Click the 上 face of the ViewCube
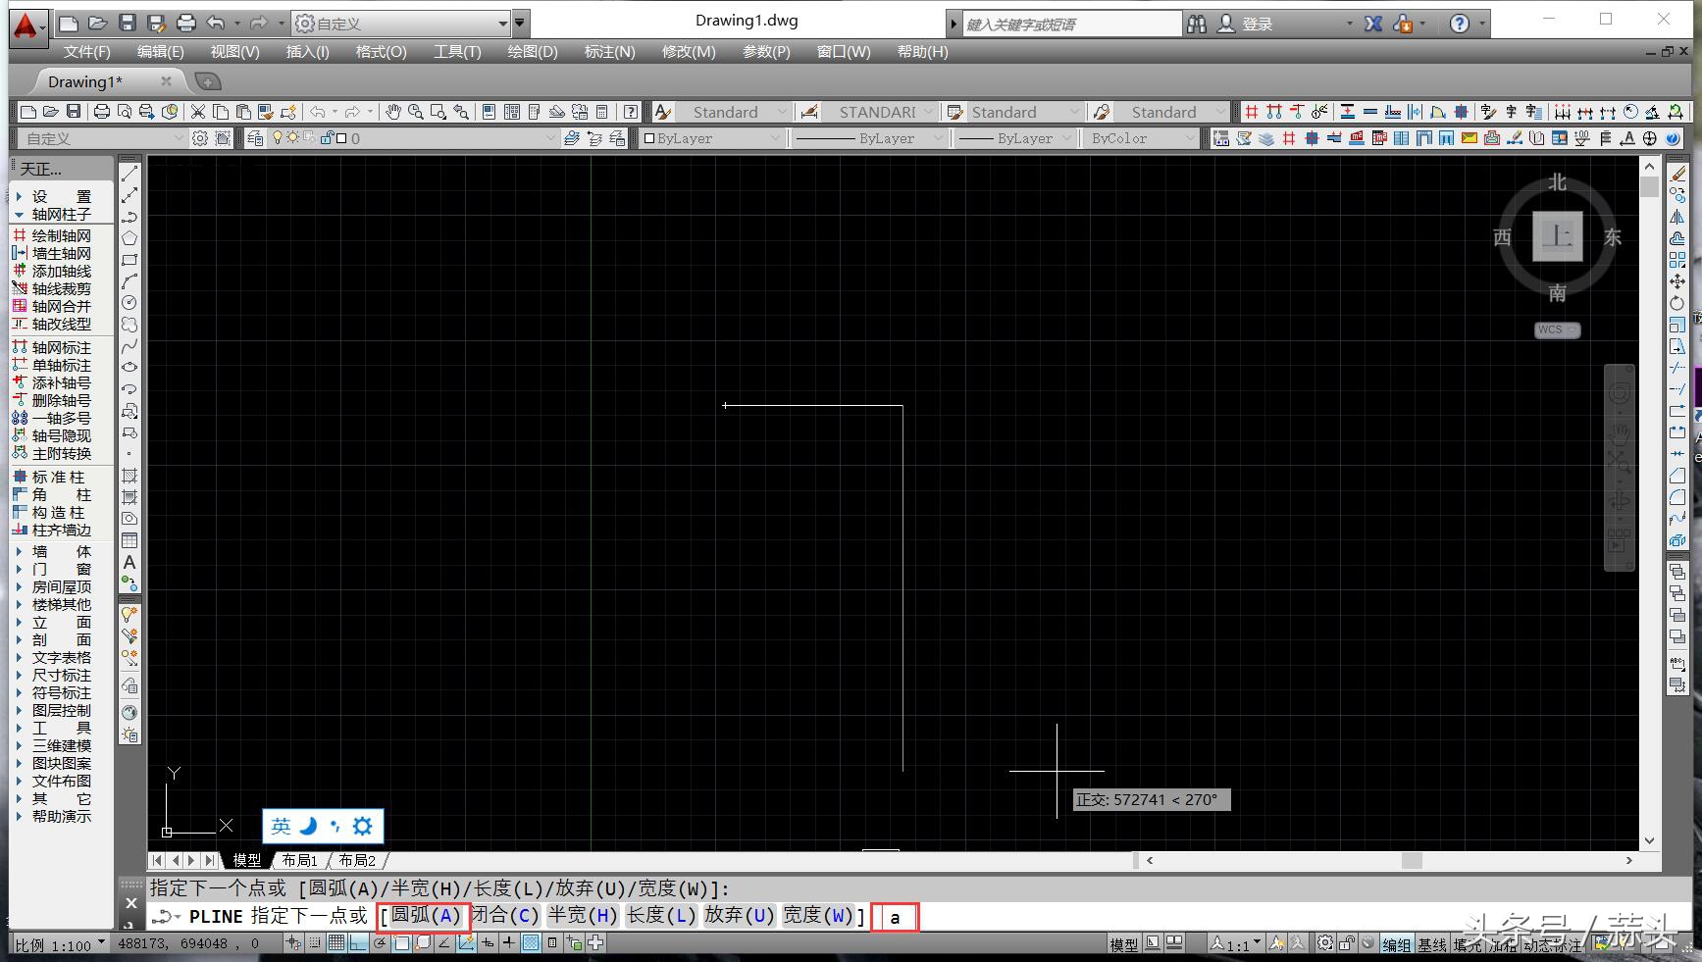Screen dimensions: 1702x962 pos(1557,236)
